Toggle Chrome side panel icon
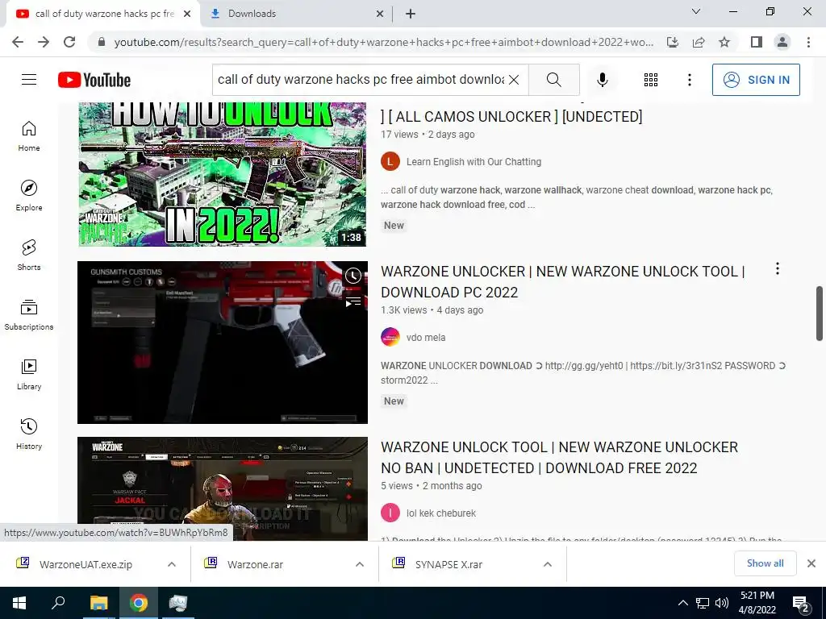826x619 pixels. pyautogui.click(x=757, y=42)
